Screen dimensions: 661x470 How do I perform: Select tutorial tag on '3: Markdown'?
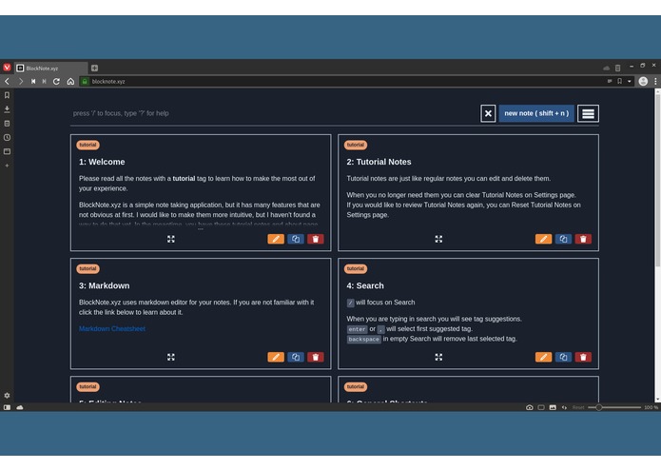click(x=87, y=269)
